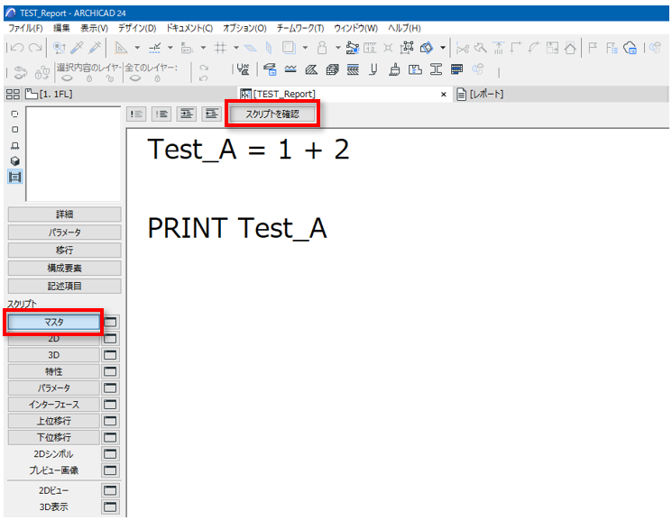
Task: Switch to the [レポート] tab
Action: click(x=480, y=94)
